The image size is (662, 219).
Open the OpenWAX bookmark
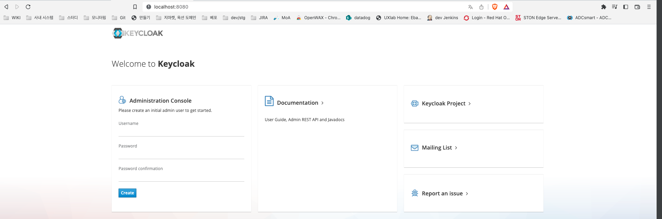319,18
